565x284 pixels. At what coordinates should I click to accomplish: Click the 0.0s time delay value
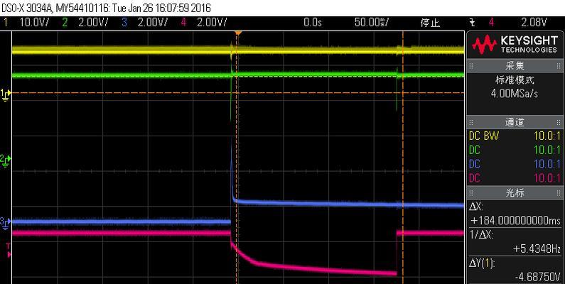pos(312,22)
